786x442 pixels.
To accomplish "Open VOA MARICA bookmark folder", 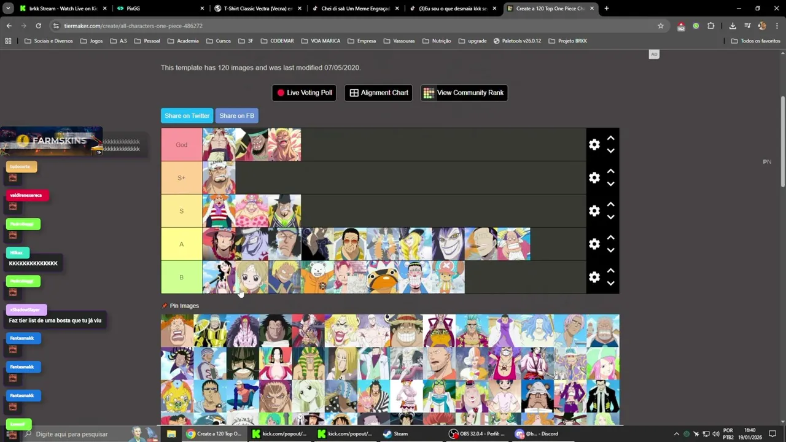I will (x=321, y=41).
